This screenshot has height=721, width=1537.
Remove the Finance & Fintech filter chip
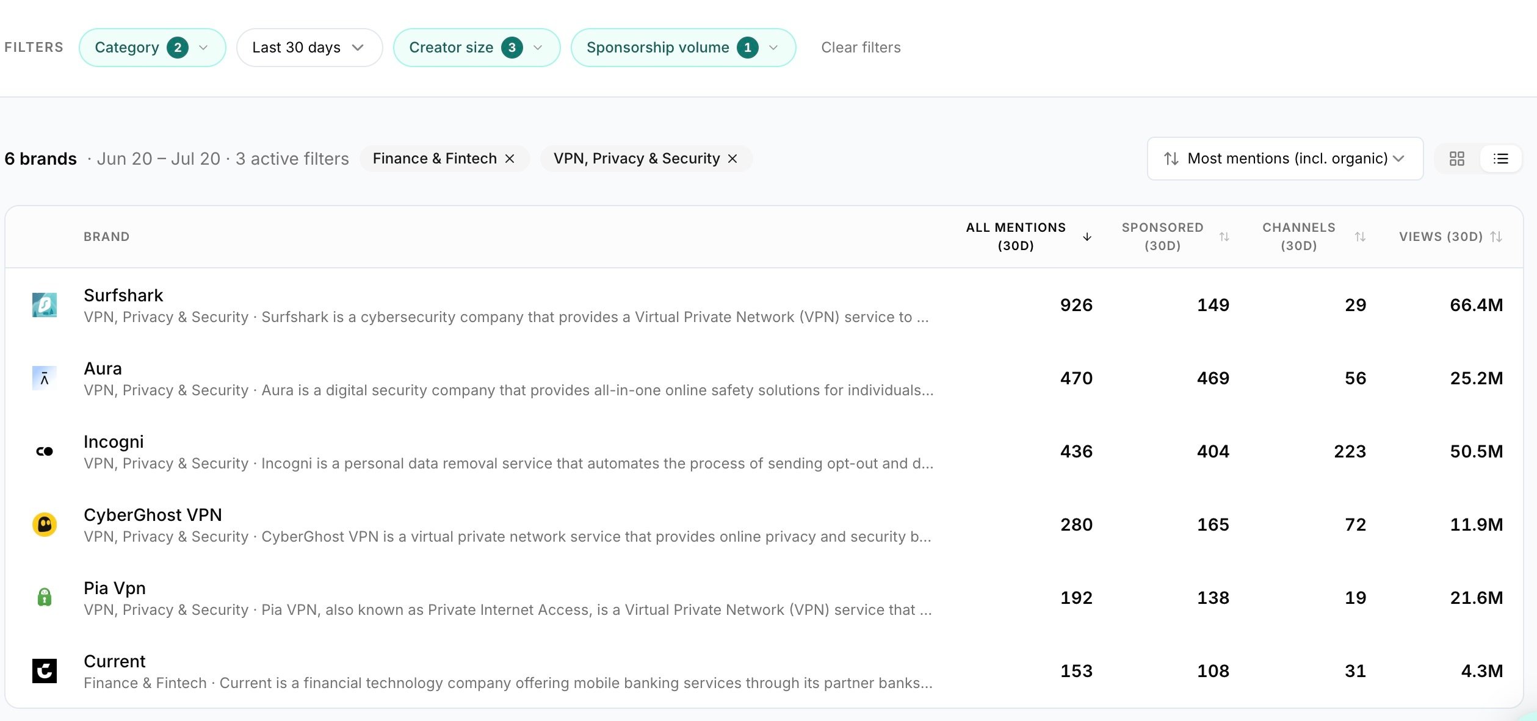coord(510,159)
